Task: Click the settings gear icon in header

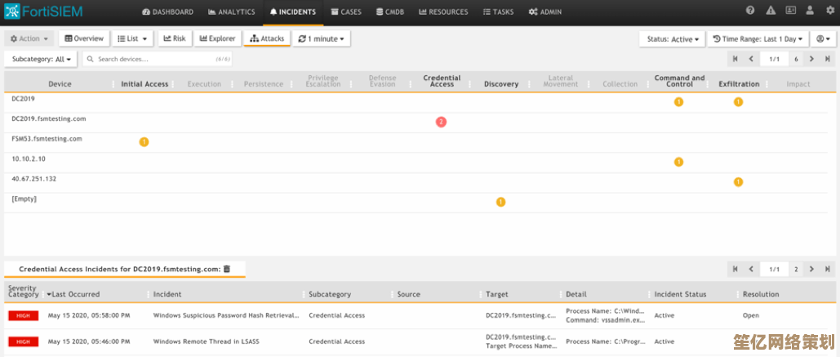Action: tap(830, 11)
